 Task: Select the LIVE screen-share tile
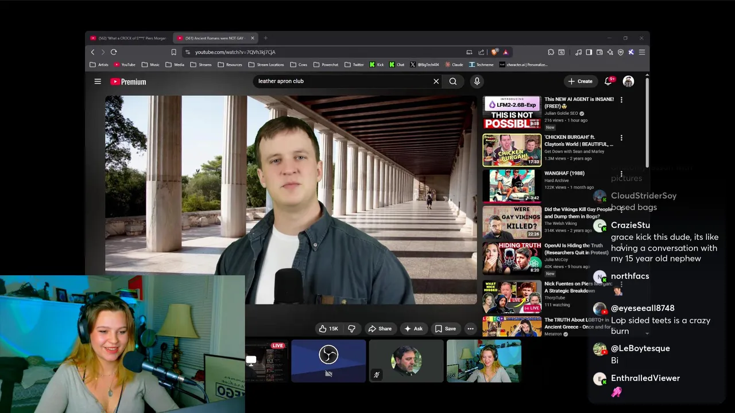pyautogui.click(x=266, y=361)
